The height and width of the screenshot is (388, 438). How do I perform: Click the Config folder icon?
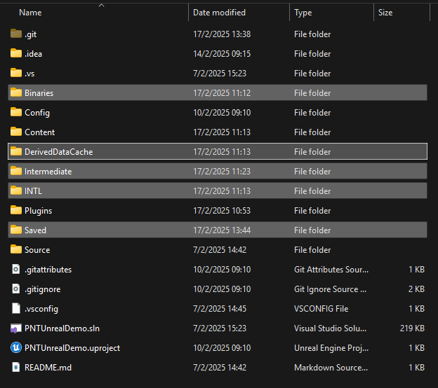click(16, 112)
